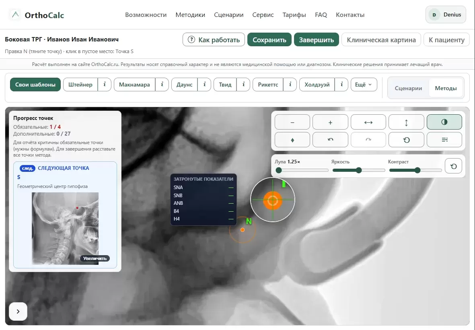Open the Возможности navigation item
The height and width of the screenshot is (330, 475).
pos(146,14)
